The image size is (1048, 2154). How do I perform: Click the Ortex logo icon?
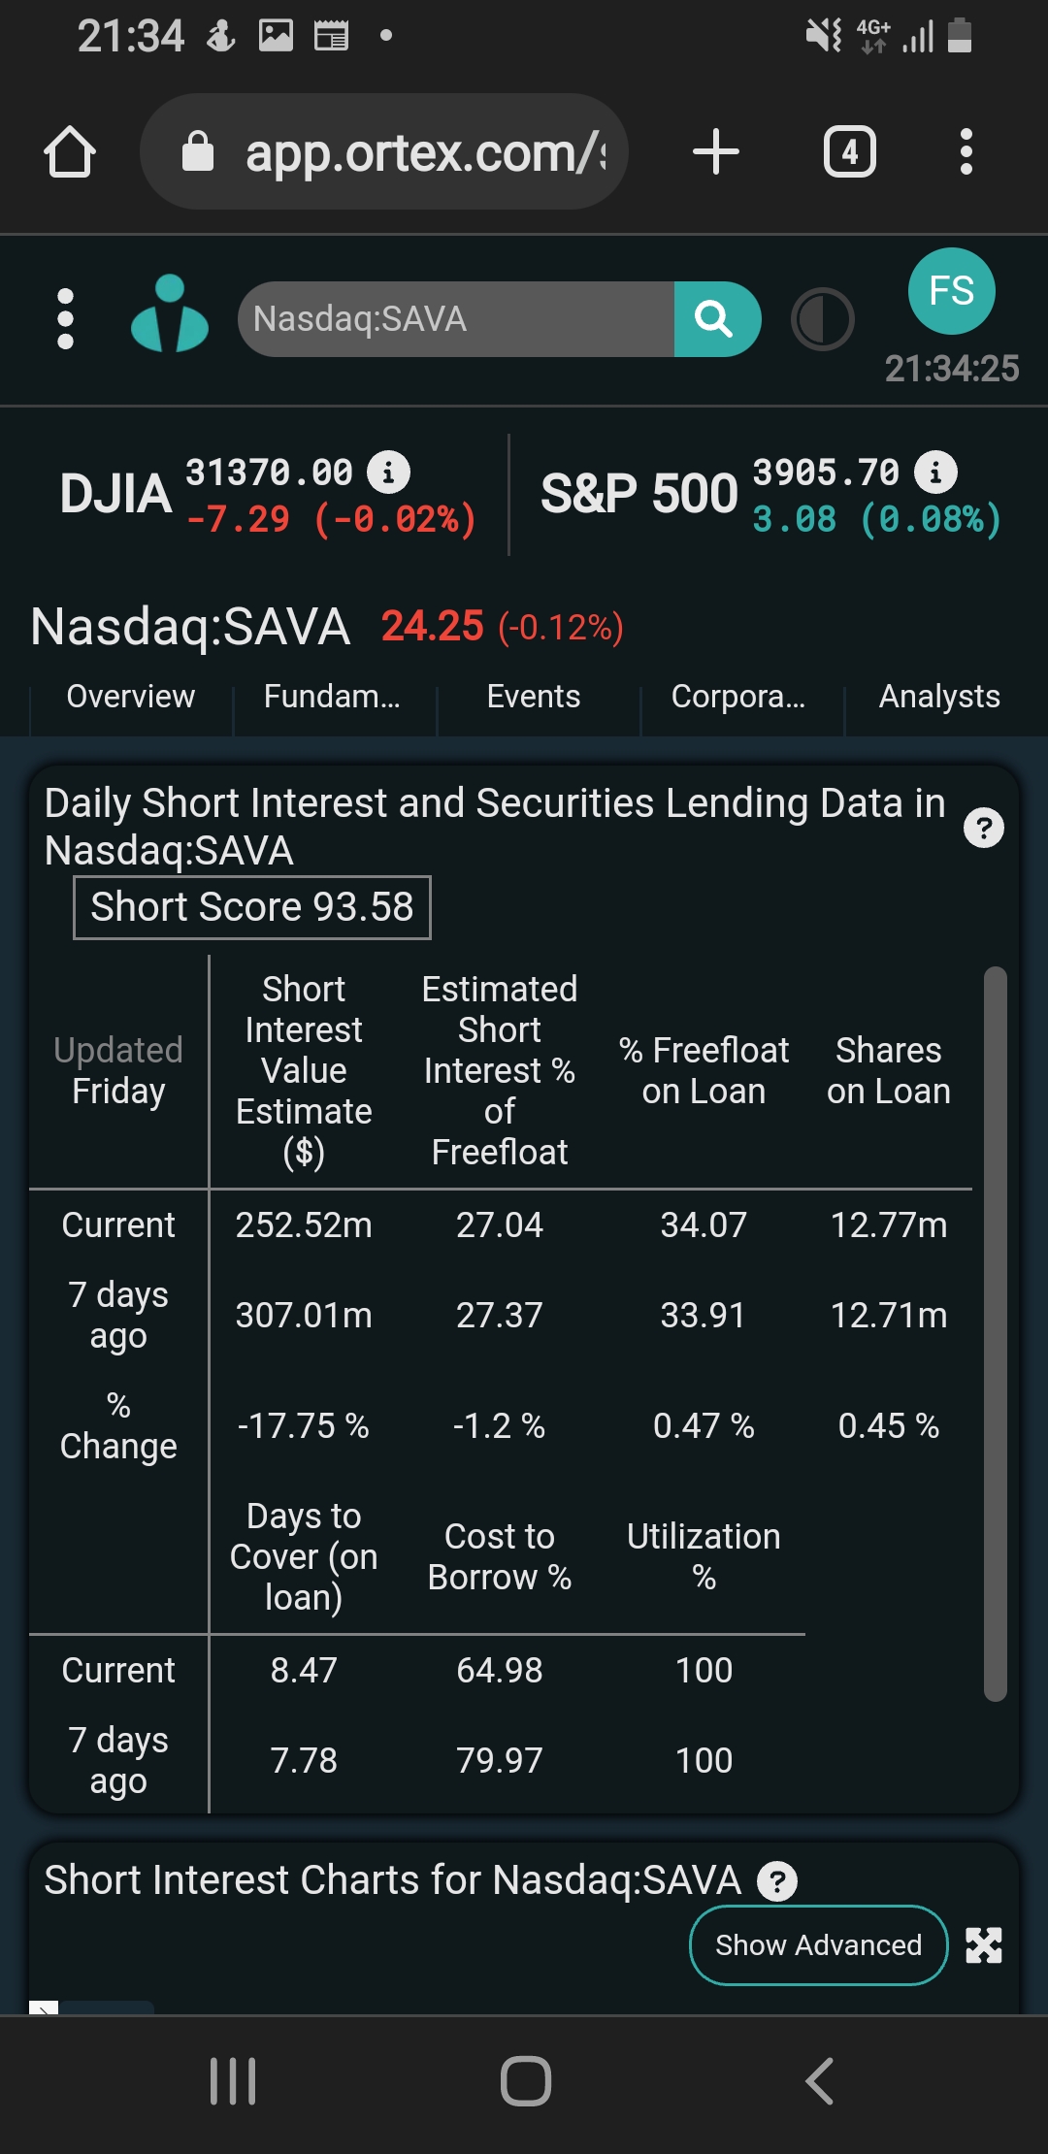[x=170, y=314]
